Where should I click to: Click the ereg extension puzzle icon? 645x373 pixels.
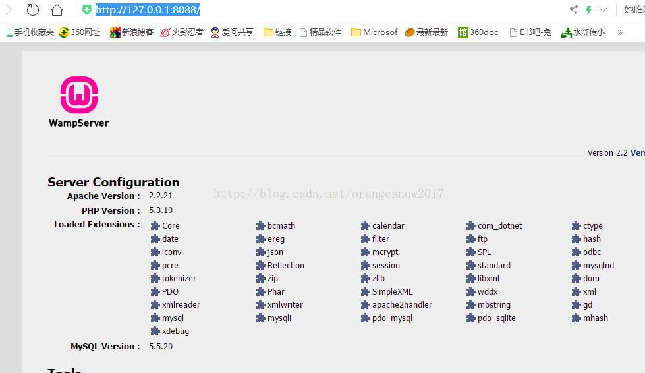[x=260, y=239]
